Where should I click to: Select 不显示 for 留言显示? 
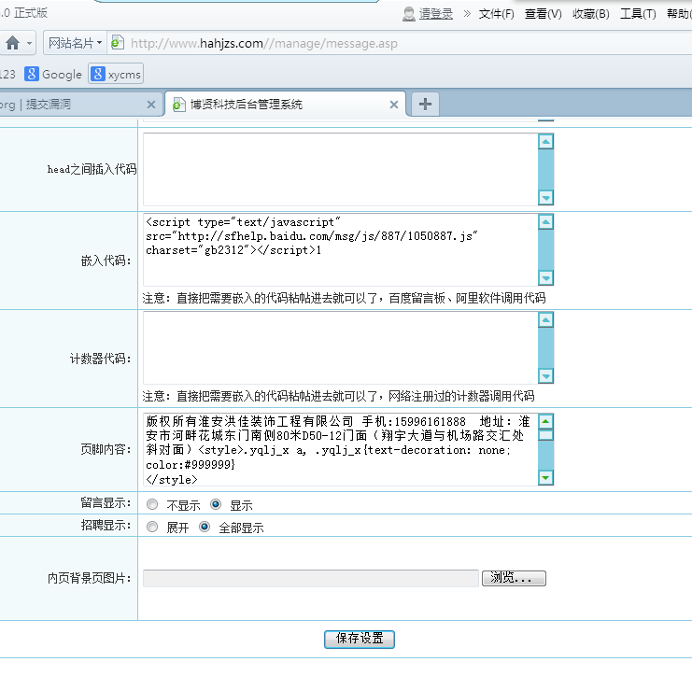click(152, 504)
